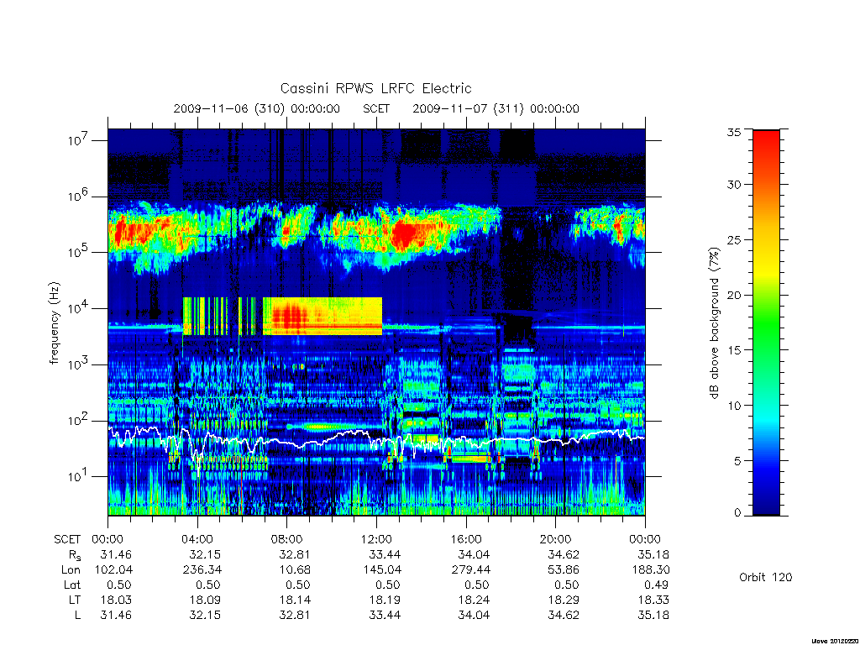
Task: Click the Uiowa date stamp in corner
Action: coord(835,641)
